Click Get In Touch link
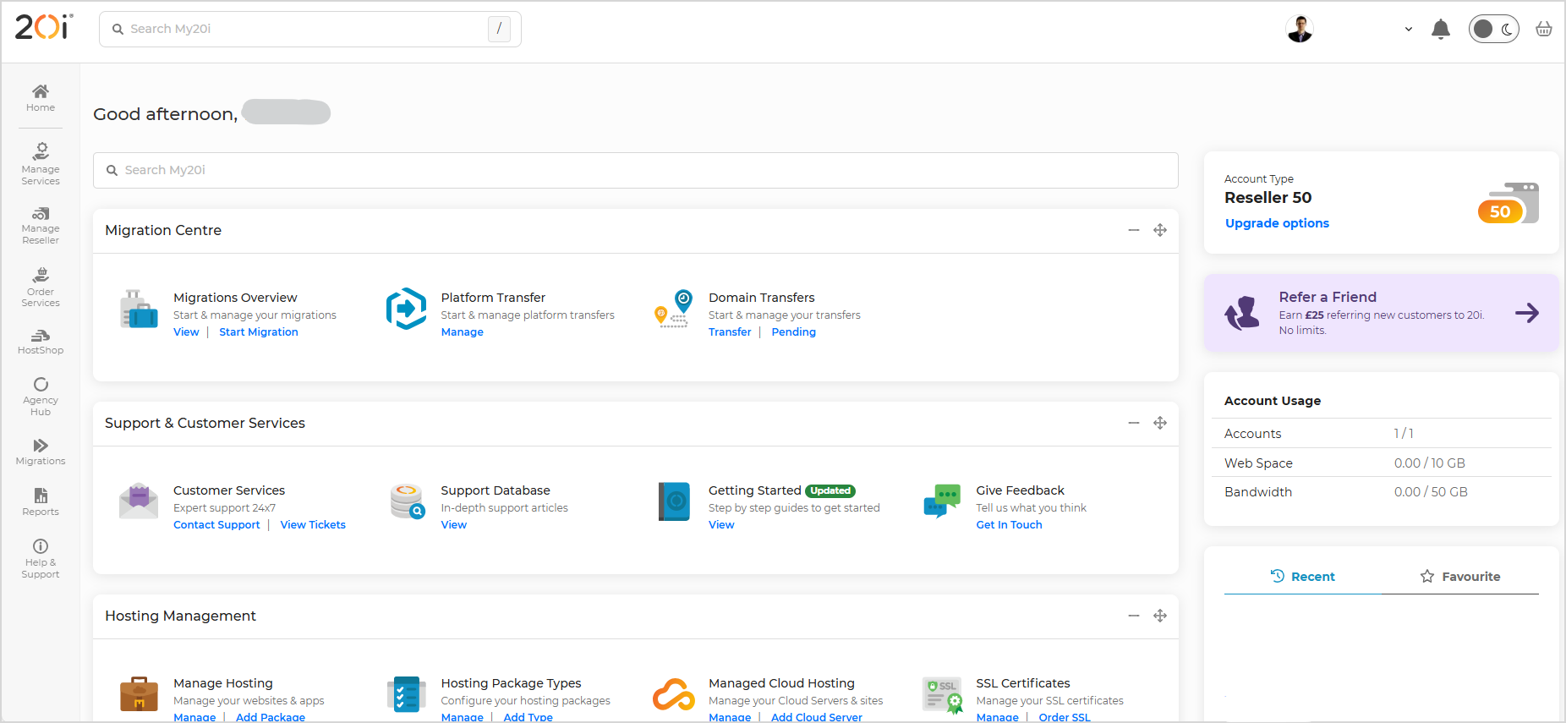The image size is (1566, 723). point(1009,525)
